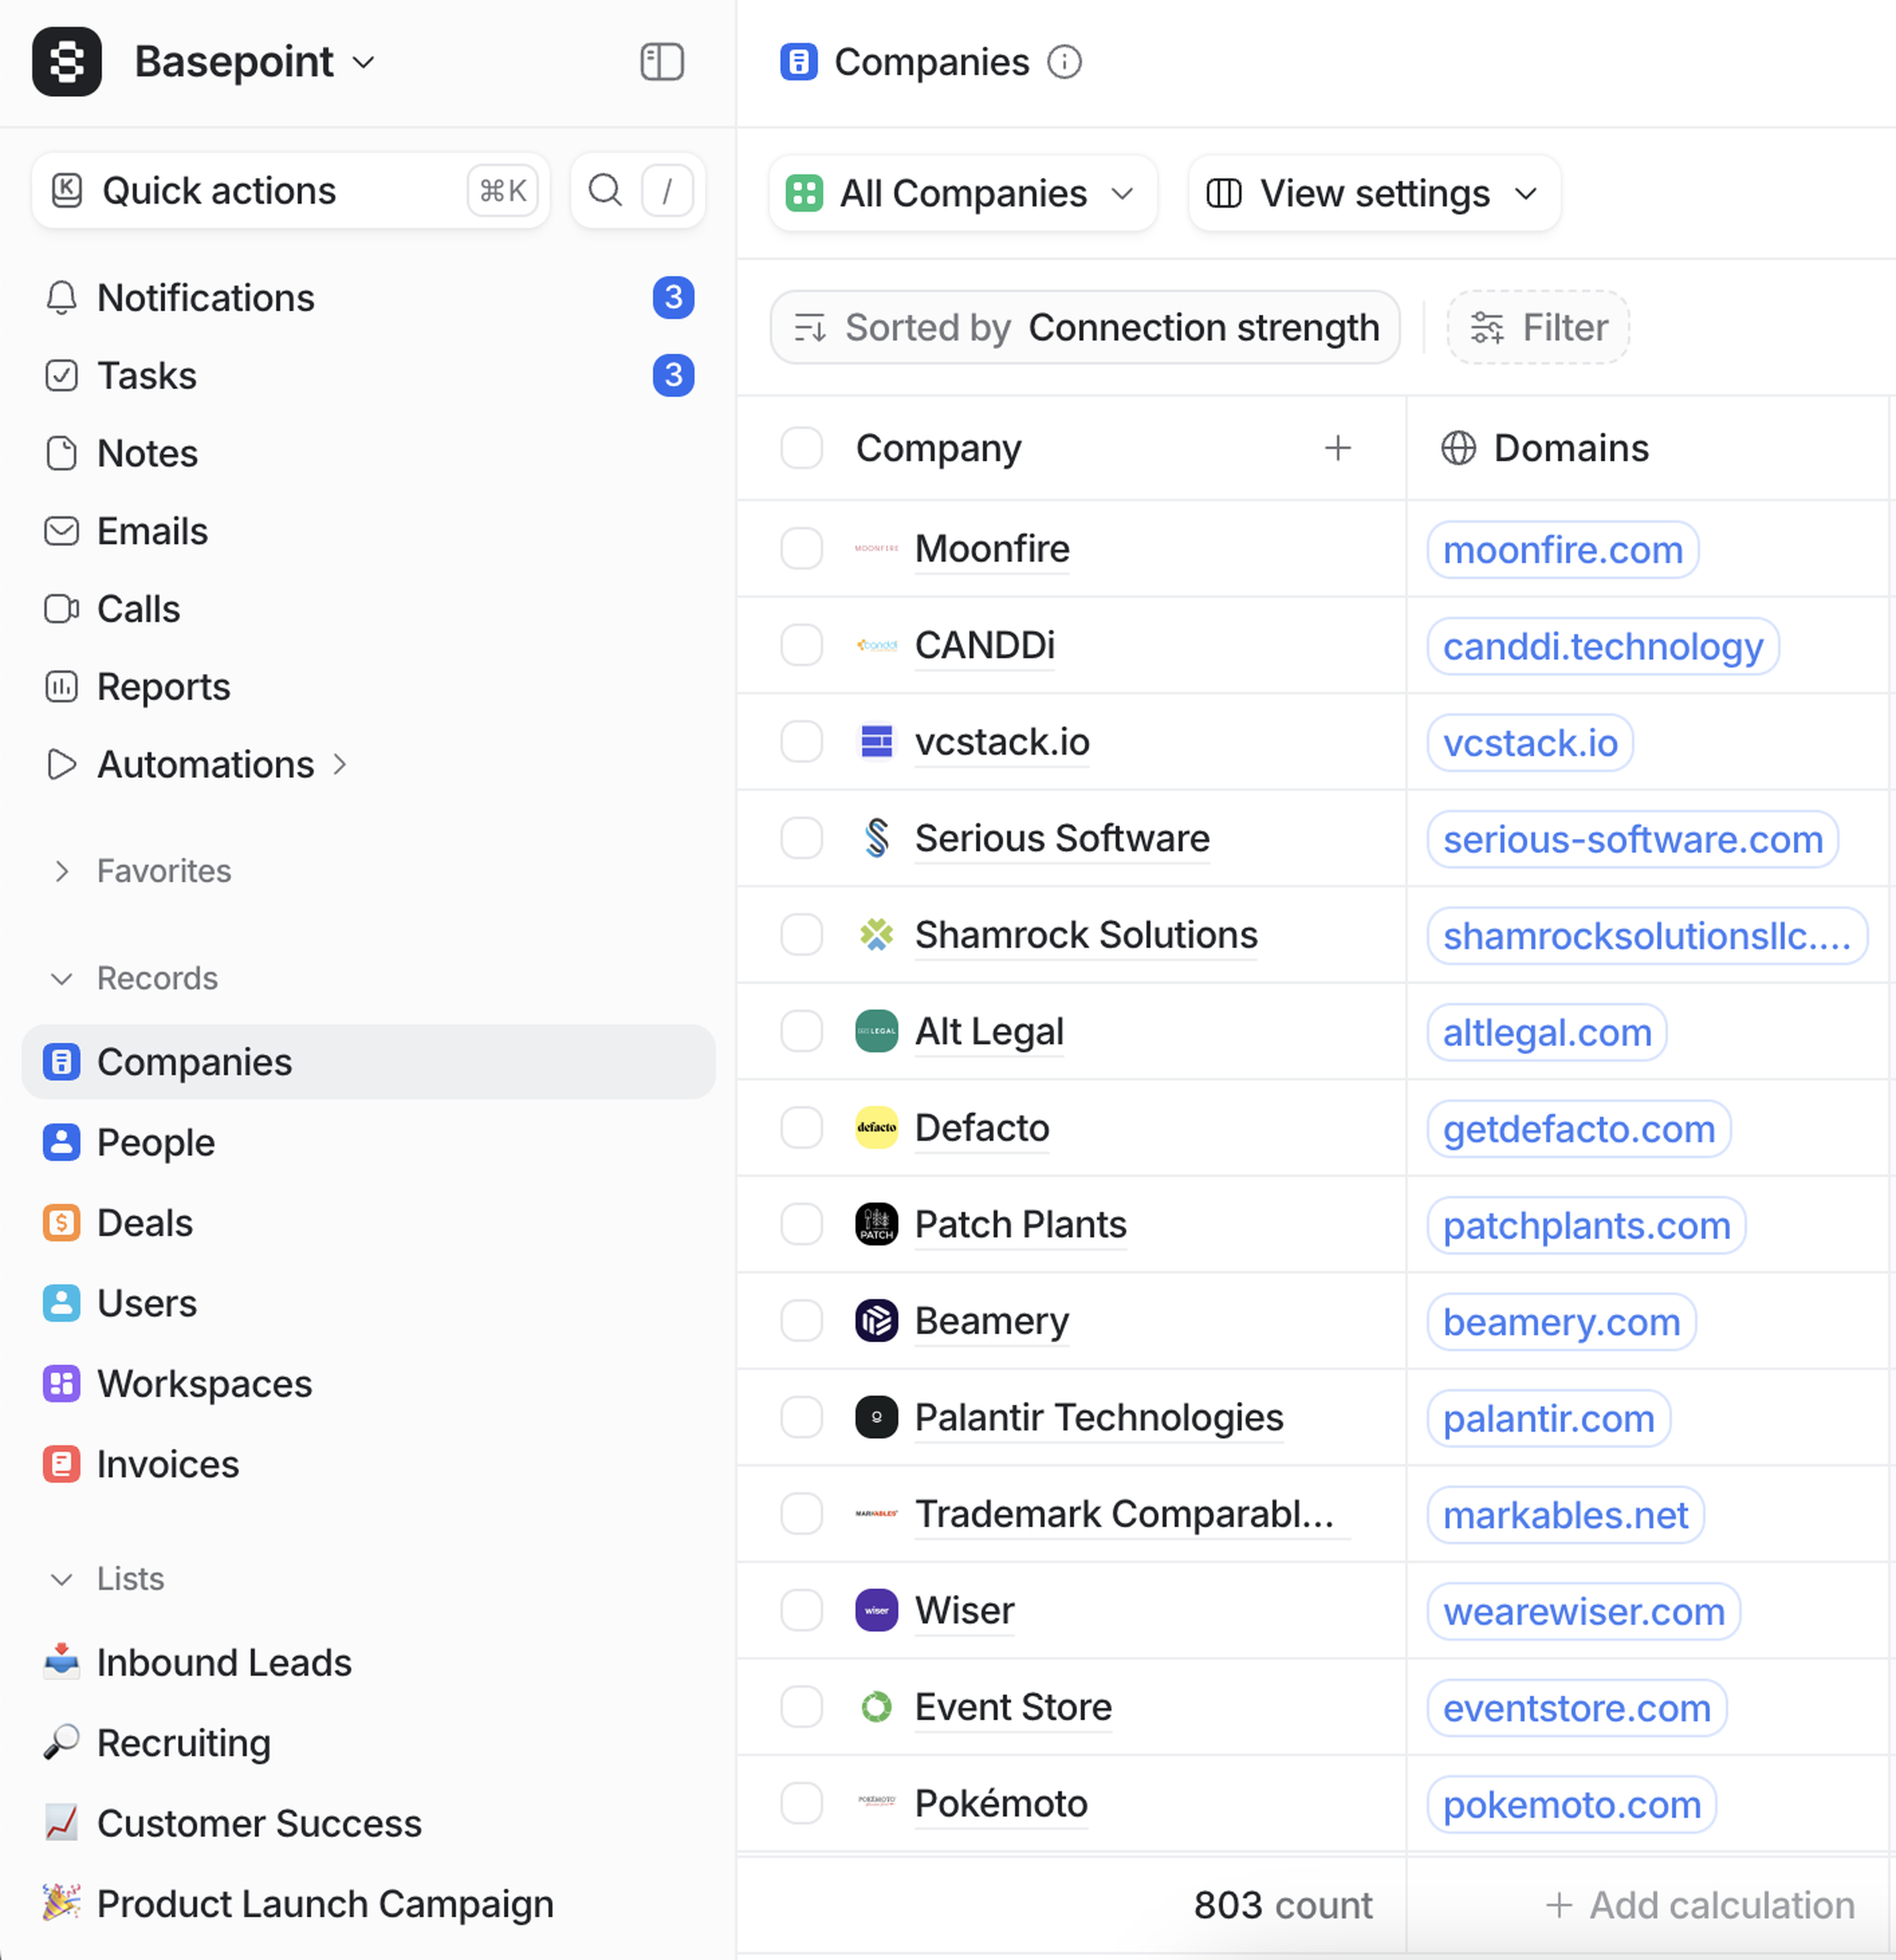This screenshot has width=1896, height=1960.
Task: Open Notifications with the bell icon
Action: (62, 298)
